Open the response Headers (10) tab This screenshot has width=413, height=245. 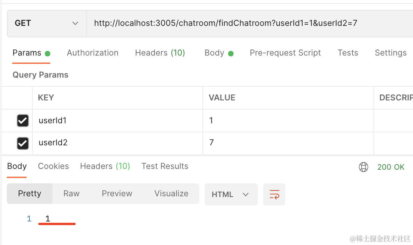click(105, 166)
